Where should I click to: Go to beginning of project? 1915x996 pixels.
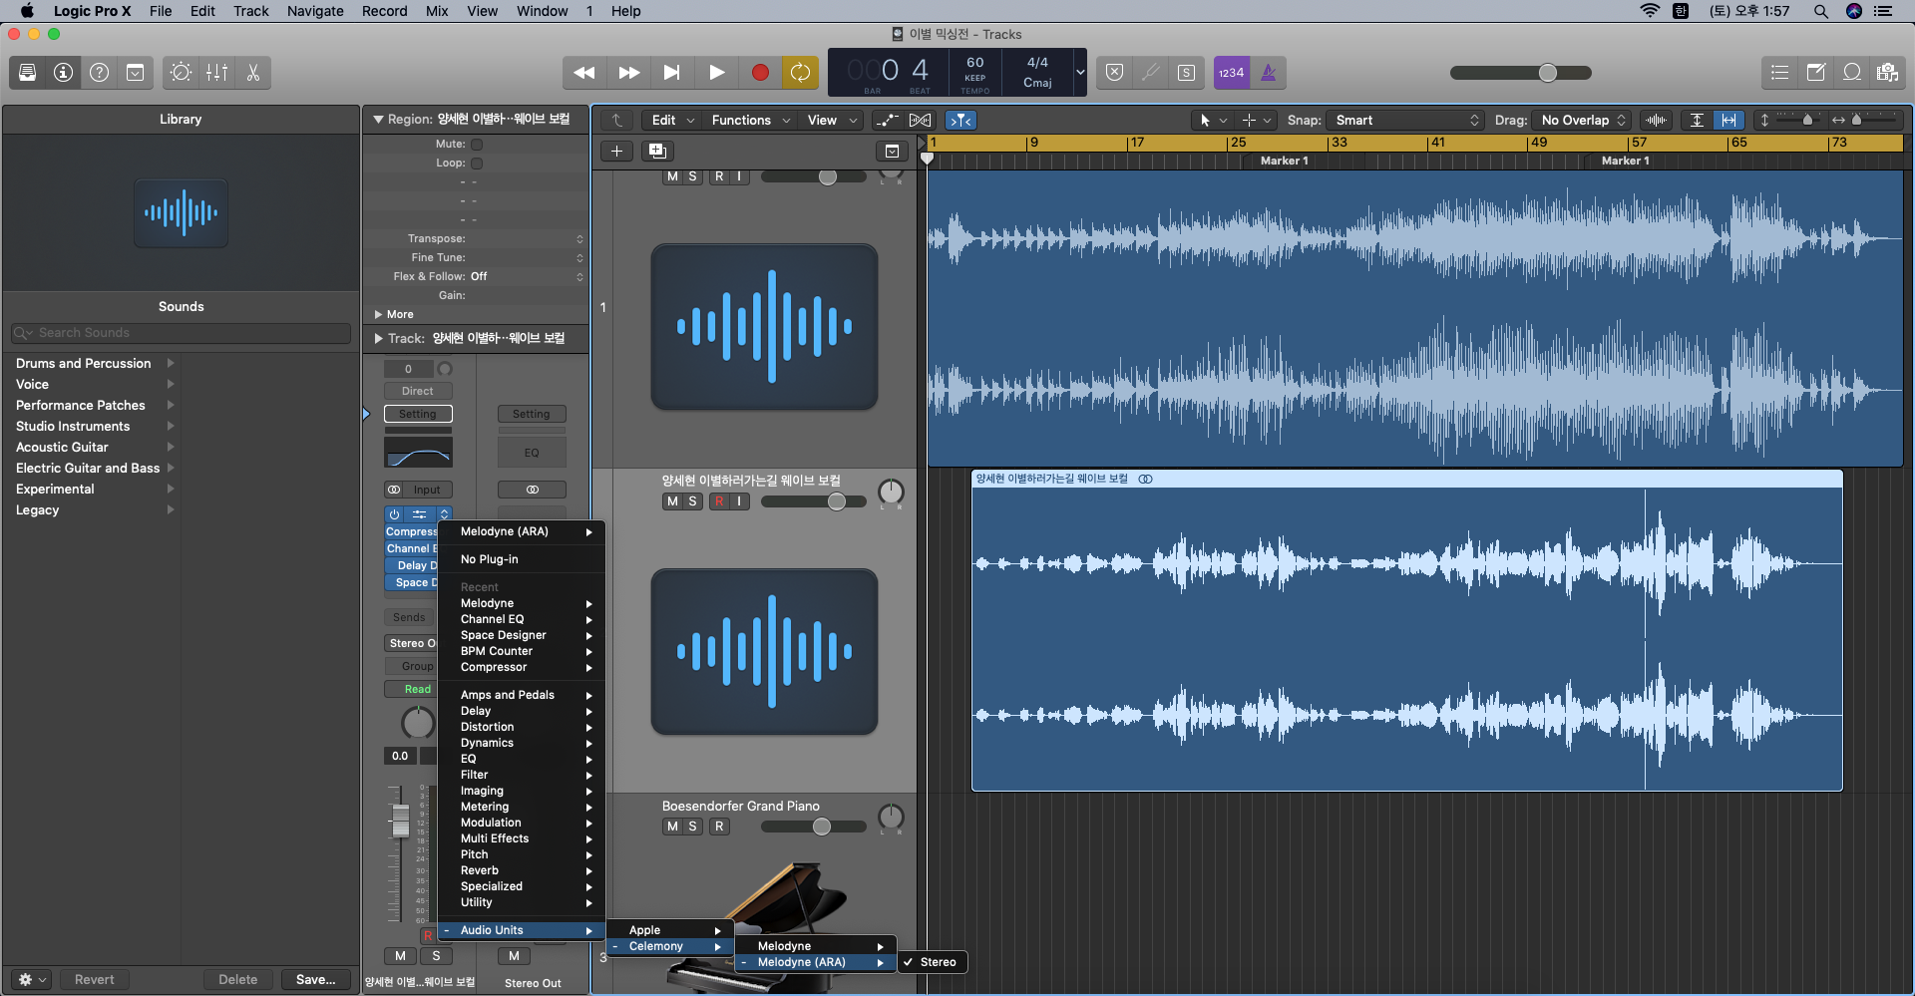672,73
